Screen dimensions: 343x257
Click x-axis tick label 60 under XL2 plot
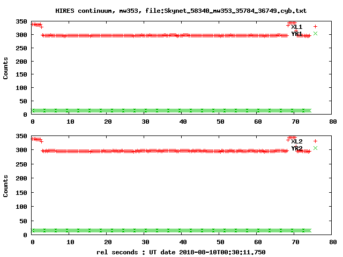pos(258,243)
